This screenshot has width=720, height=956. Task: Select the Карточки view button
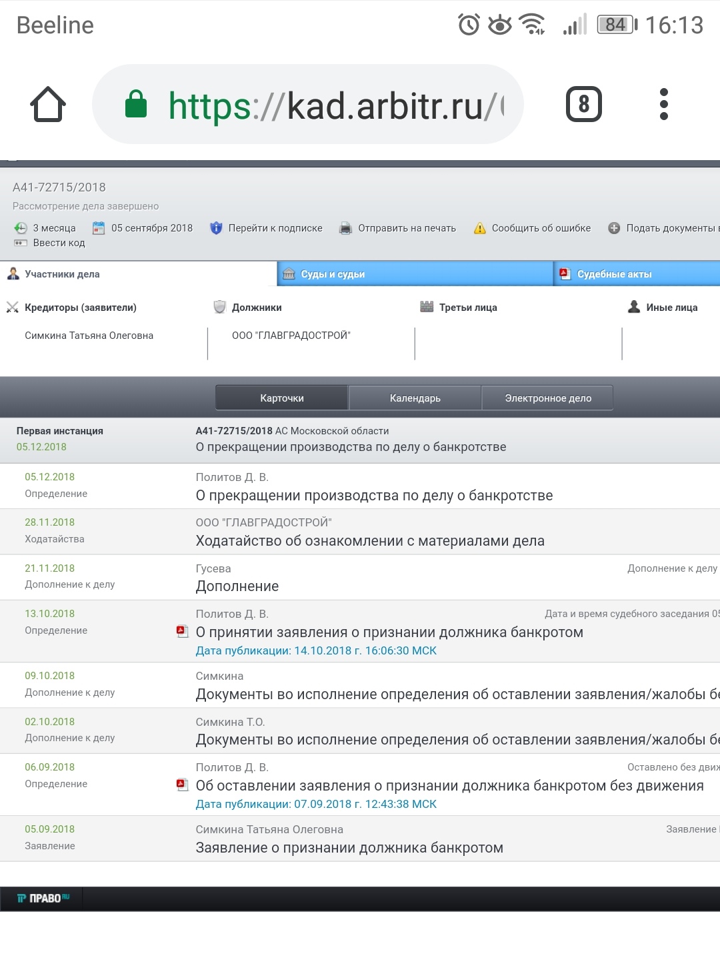(281, 398)
